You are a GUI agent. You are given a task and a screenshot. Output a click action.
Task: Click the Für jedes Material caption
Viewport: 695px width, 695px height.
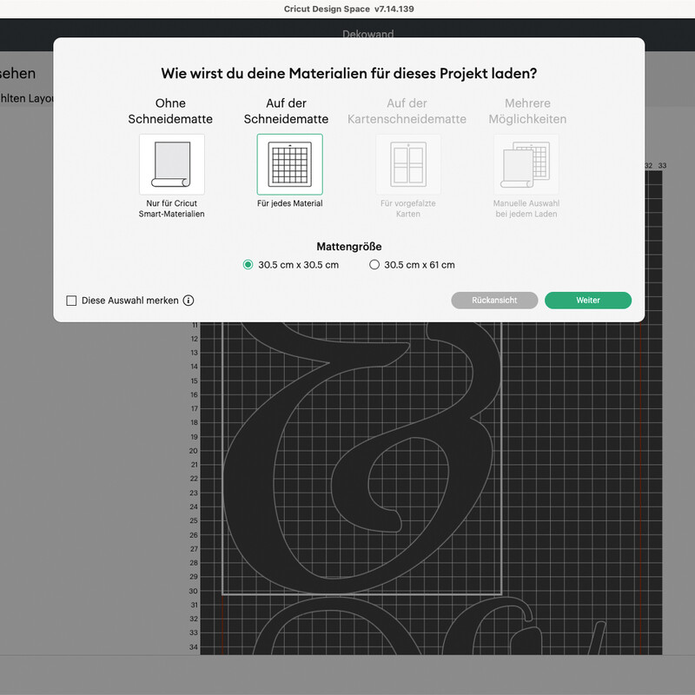point(290,203)
